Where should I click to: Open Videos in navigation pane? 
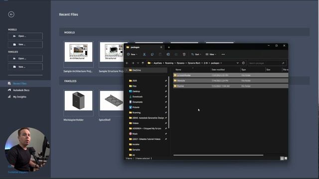click(135, 123)
